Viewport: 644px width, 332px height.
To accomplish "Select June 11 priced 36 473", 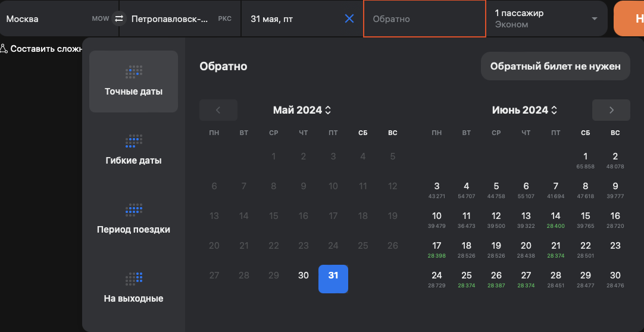I will click(x=466, y=220).
